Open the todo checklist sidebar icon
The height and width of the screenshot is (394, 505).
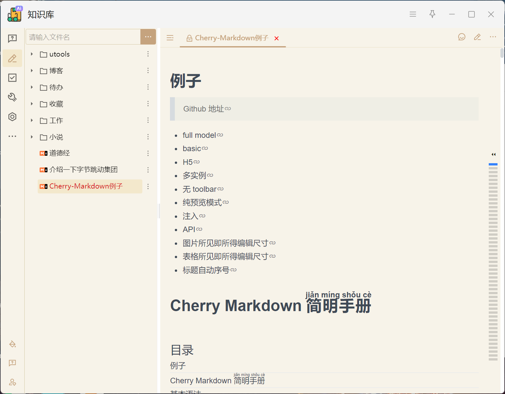tap(12, 78)
